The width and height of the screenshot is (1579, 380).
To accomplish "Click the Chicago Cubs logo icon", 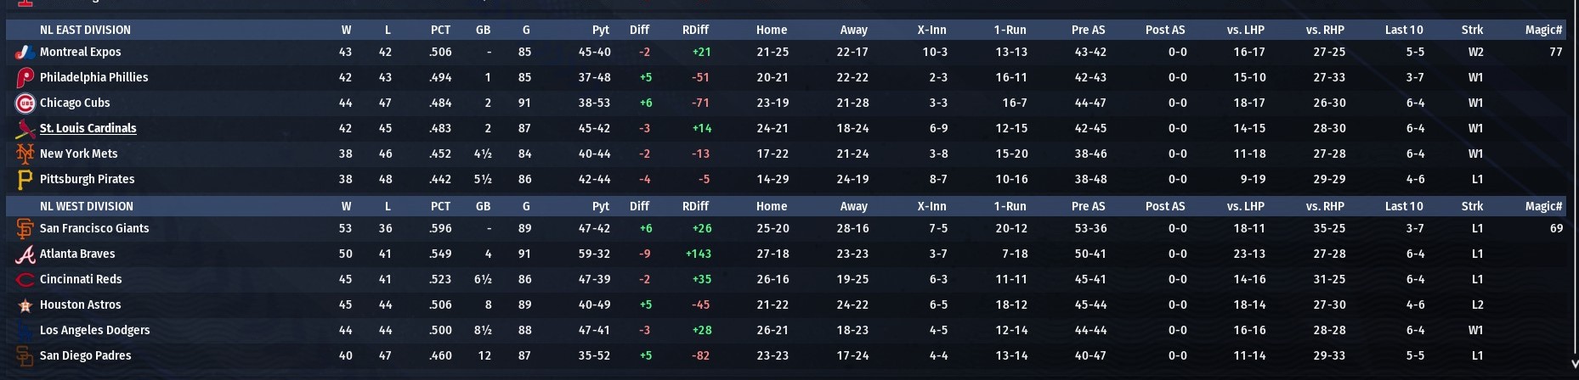I will (25, 103).
